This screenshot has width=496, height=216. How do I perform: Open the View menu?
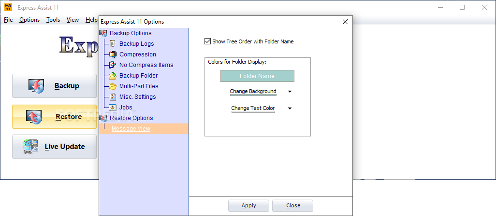coord(73,20)
